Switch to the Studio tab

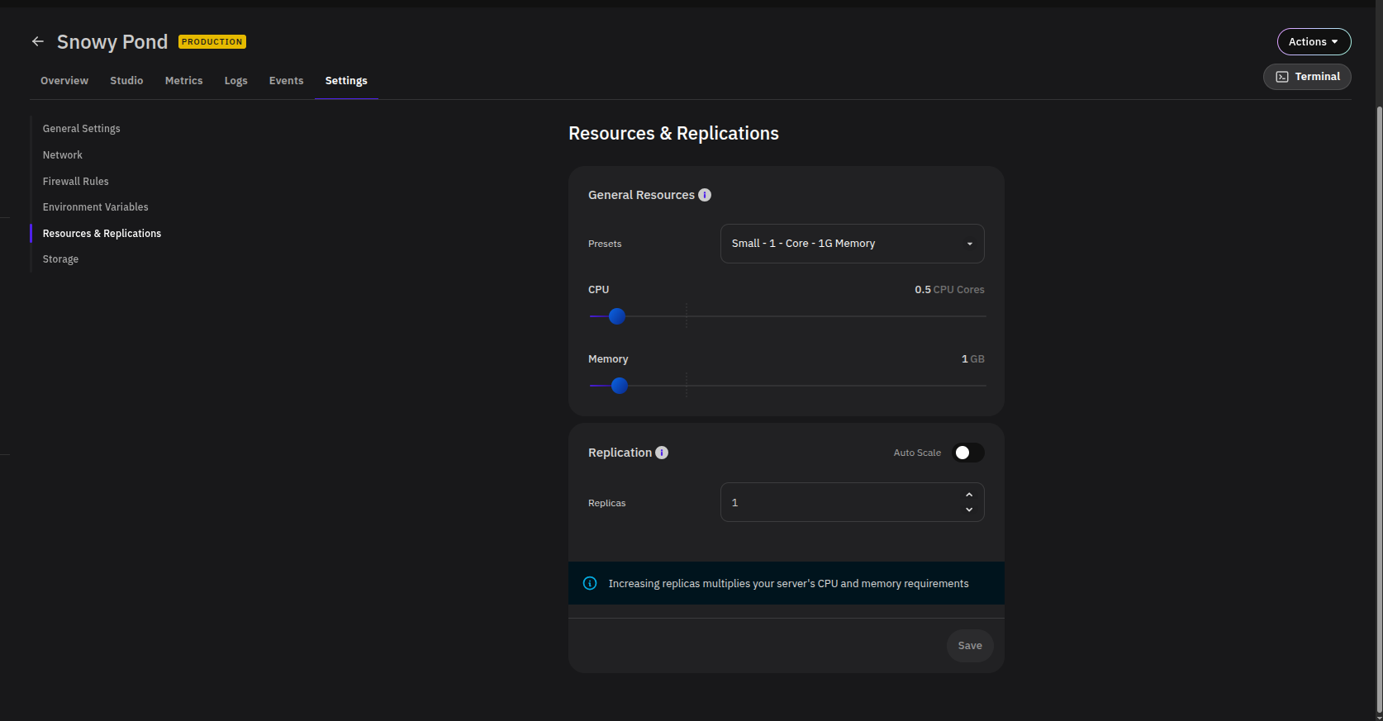click(126, 81)
